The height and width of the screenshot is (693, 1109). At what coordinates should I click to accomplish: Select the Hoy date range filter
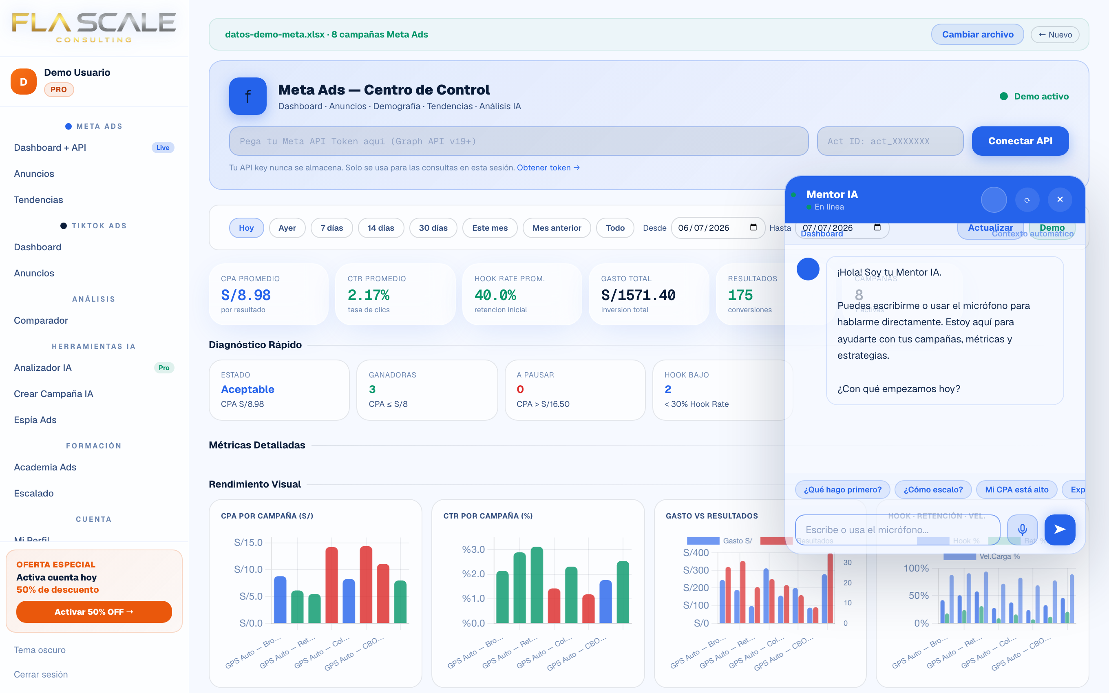click(x=246, y=228)
